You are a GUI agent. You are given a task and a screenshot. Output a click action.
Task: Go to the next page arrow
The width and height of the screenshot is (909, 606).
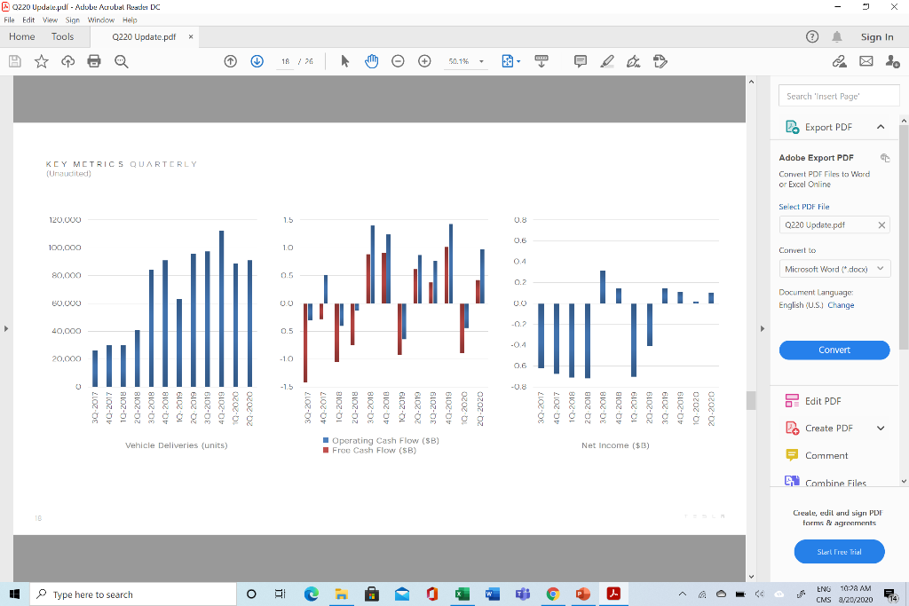[x=257, y=61]
